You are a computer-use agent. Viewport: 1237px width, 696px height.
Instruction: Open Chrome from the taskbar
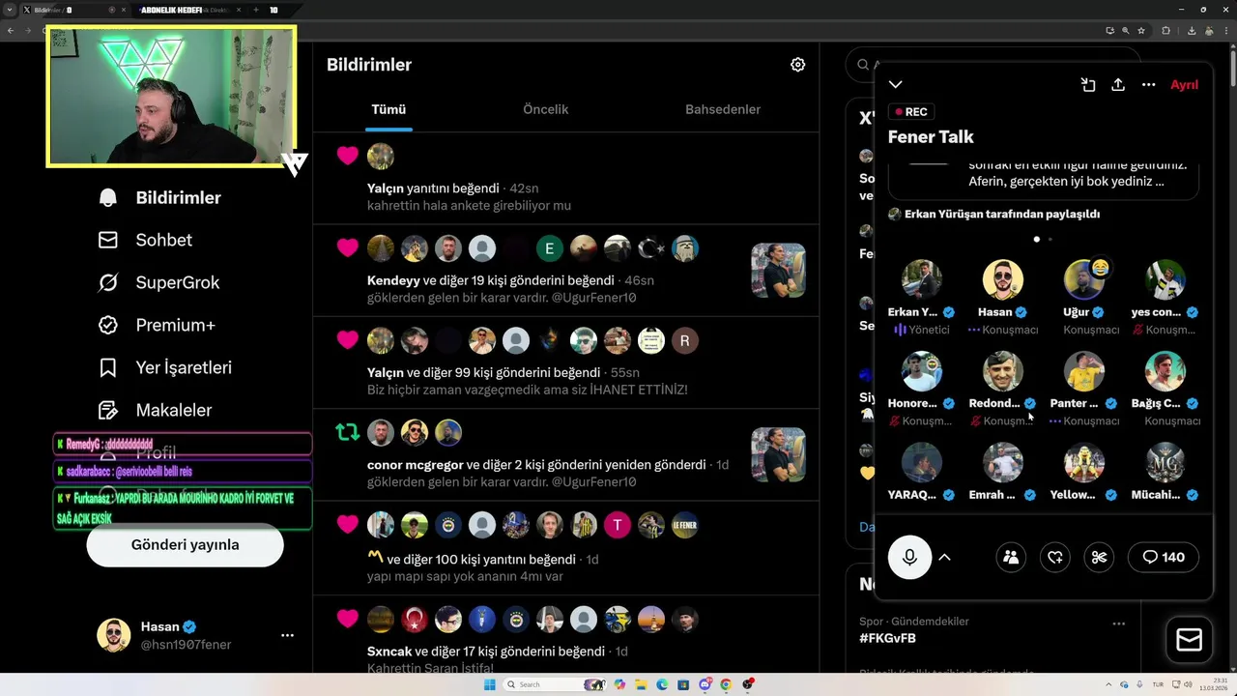tap(726, 684)
